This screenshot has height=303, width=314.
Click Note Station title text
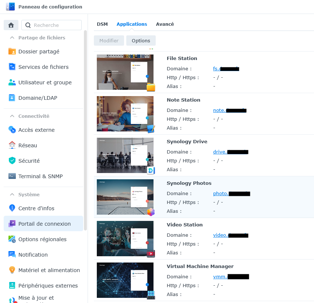click(183, 100)
